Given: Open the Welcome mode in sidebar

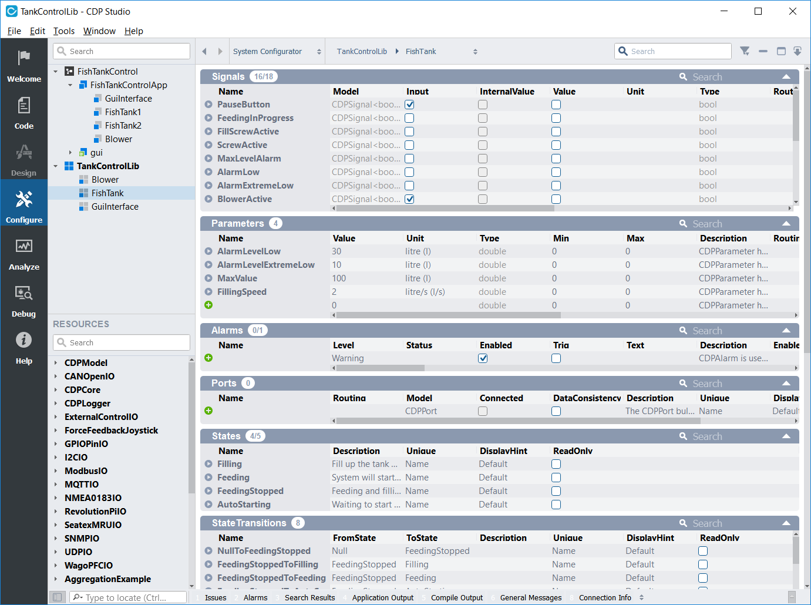Looking at the screenshot, I should 24,65.
